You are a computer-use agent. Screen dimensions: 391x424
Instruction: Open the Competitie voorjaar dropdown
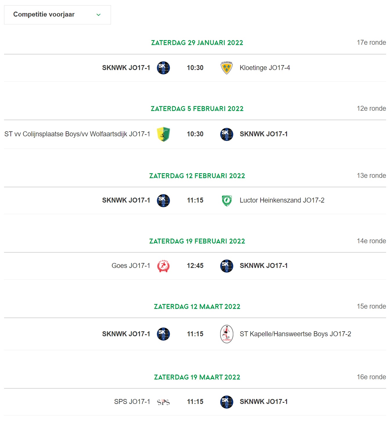[58, 15]
